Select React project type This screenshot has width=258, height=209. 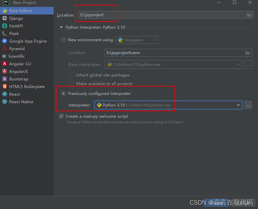(27, 94)
